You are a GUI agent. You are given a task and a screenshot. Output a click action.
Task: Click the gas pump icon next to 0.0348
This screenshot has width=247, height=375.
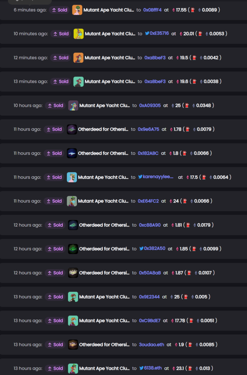pyautogui.click(x=187, y=105)
